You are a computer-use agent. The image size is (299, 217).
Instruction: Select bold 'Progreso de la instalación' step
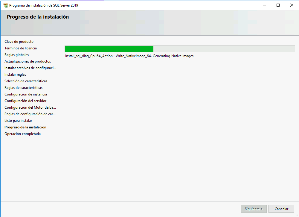[25, 127]
